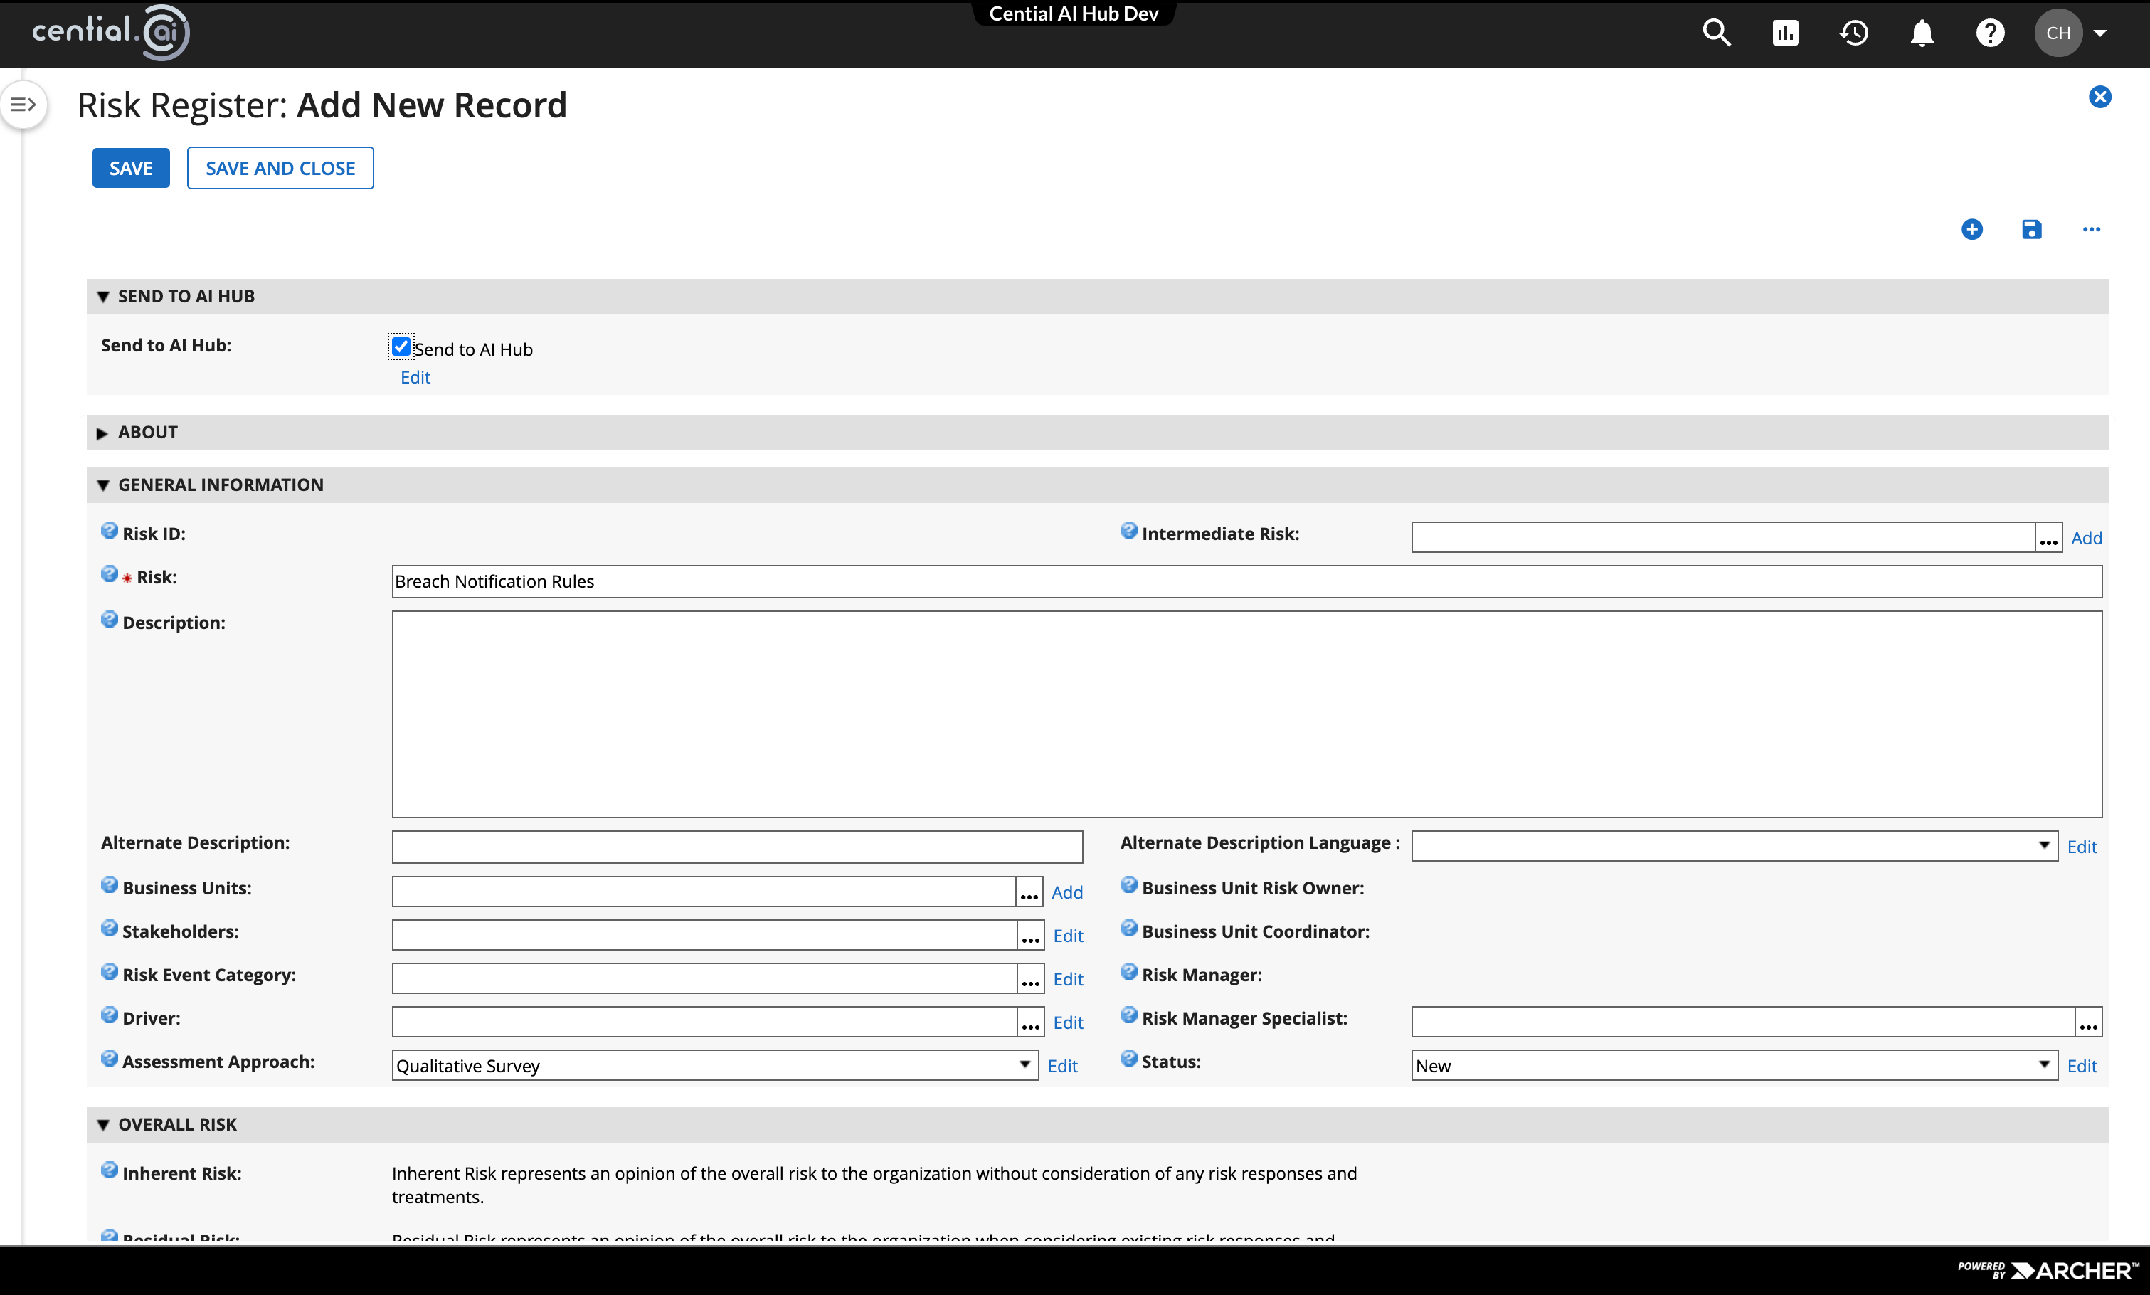The width and height of the screenshot is (2150, 1295).
Task: Click the Save and Close button
Action: point(280,169)
